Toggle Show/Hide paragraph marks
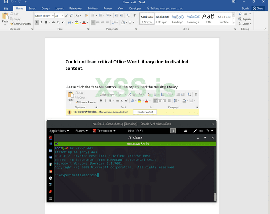The width and height of the screenshot is (270, 214). pyautogui.click(x=135, y=15)
